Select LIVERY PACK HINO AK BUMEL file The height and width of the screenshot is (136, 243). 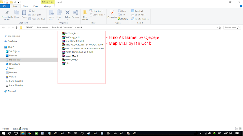coord(77,52)
